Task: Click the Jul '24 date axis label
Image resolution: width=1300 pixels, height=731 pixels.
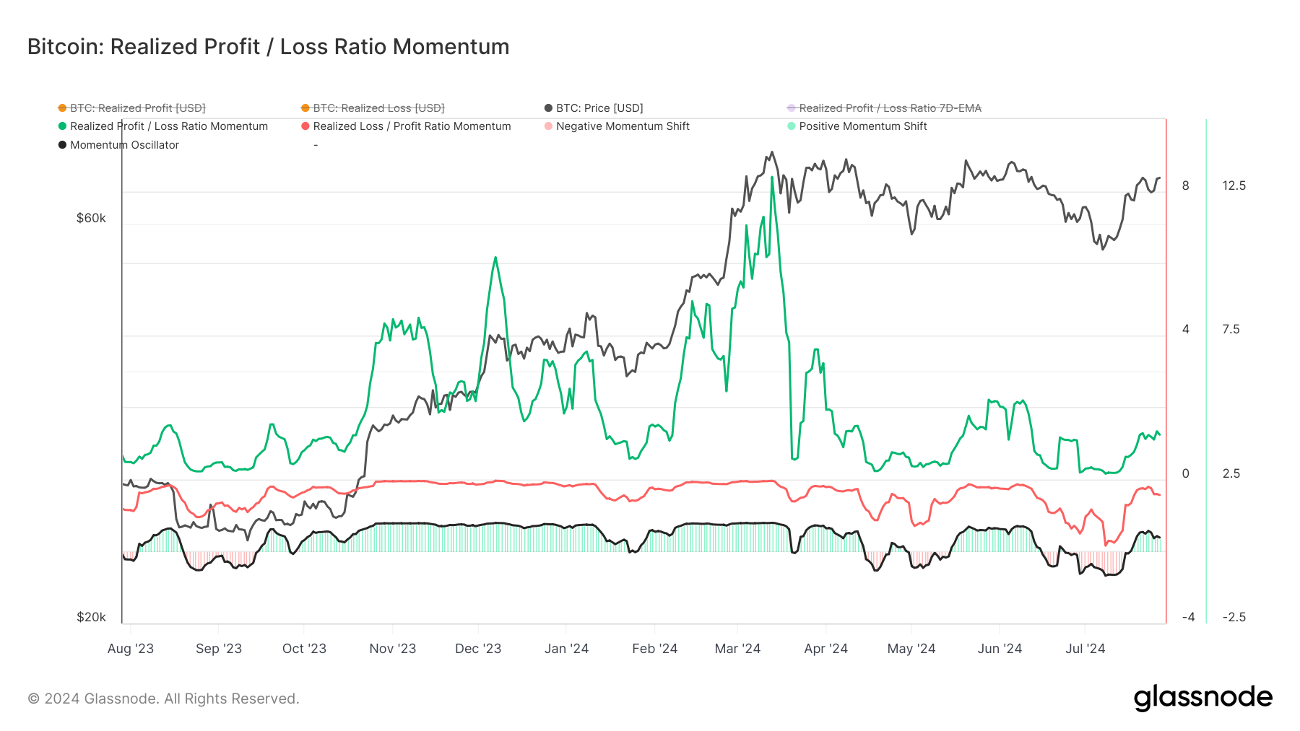Action: (x=1085, y=649)
